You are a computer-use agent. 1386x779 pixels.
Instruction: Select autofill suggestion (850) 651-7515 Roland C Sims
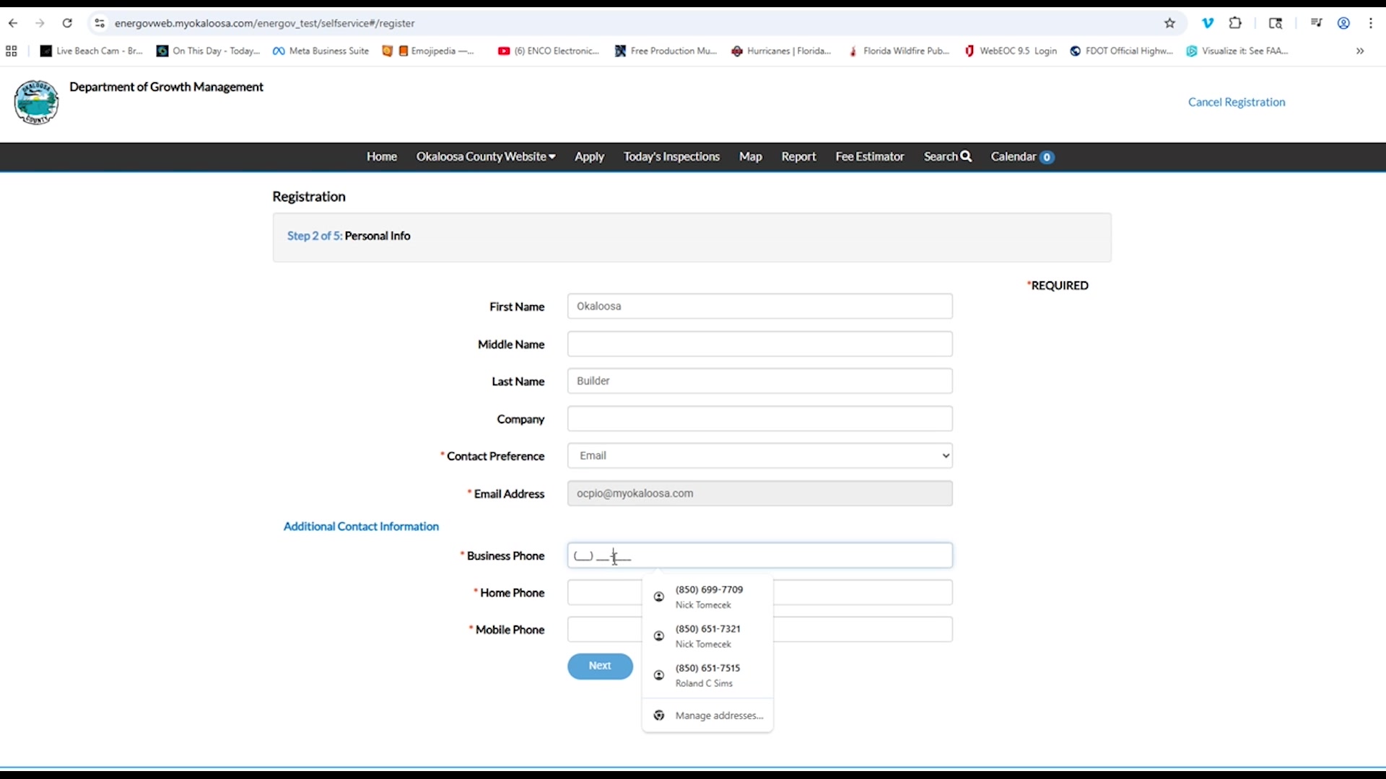pyautogui.click(x=707, y=675)
